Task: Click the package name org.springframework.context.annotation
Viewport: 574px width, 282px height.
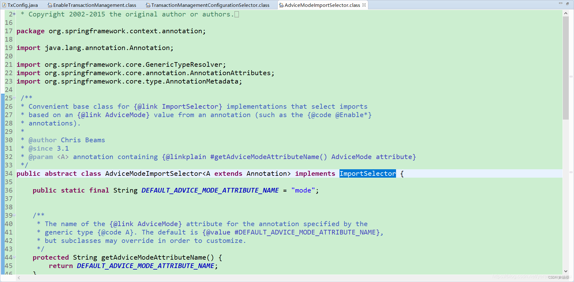Action: [x=125, y=31]
